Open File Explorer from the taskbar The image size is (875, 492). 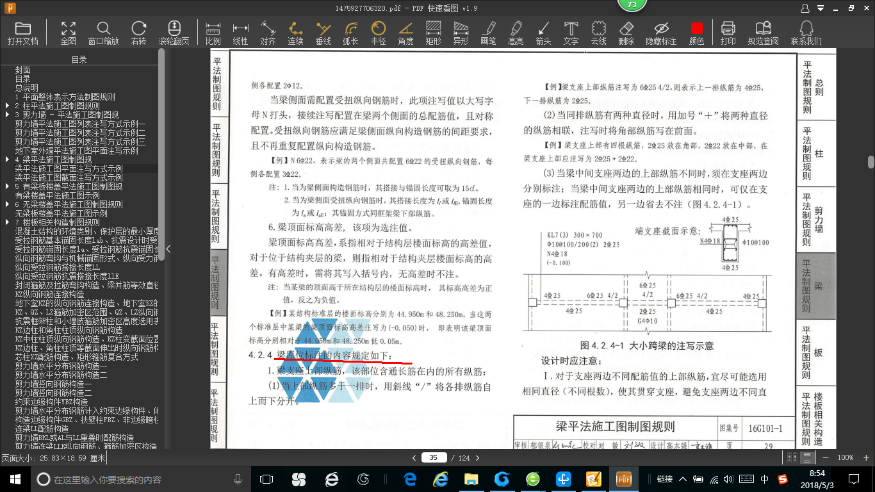471,479
